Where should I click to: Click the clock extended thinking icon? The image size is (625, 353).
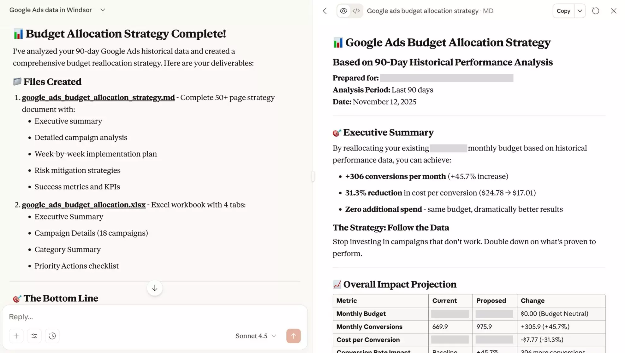[x=52, y=336]
